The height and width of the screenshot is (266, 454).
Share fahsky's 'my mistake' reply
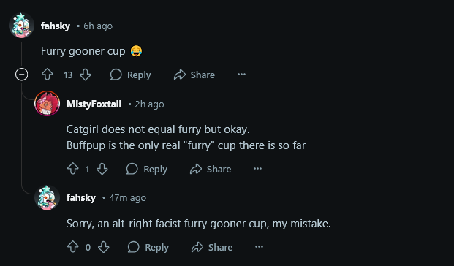[212, 247]
